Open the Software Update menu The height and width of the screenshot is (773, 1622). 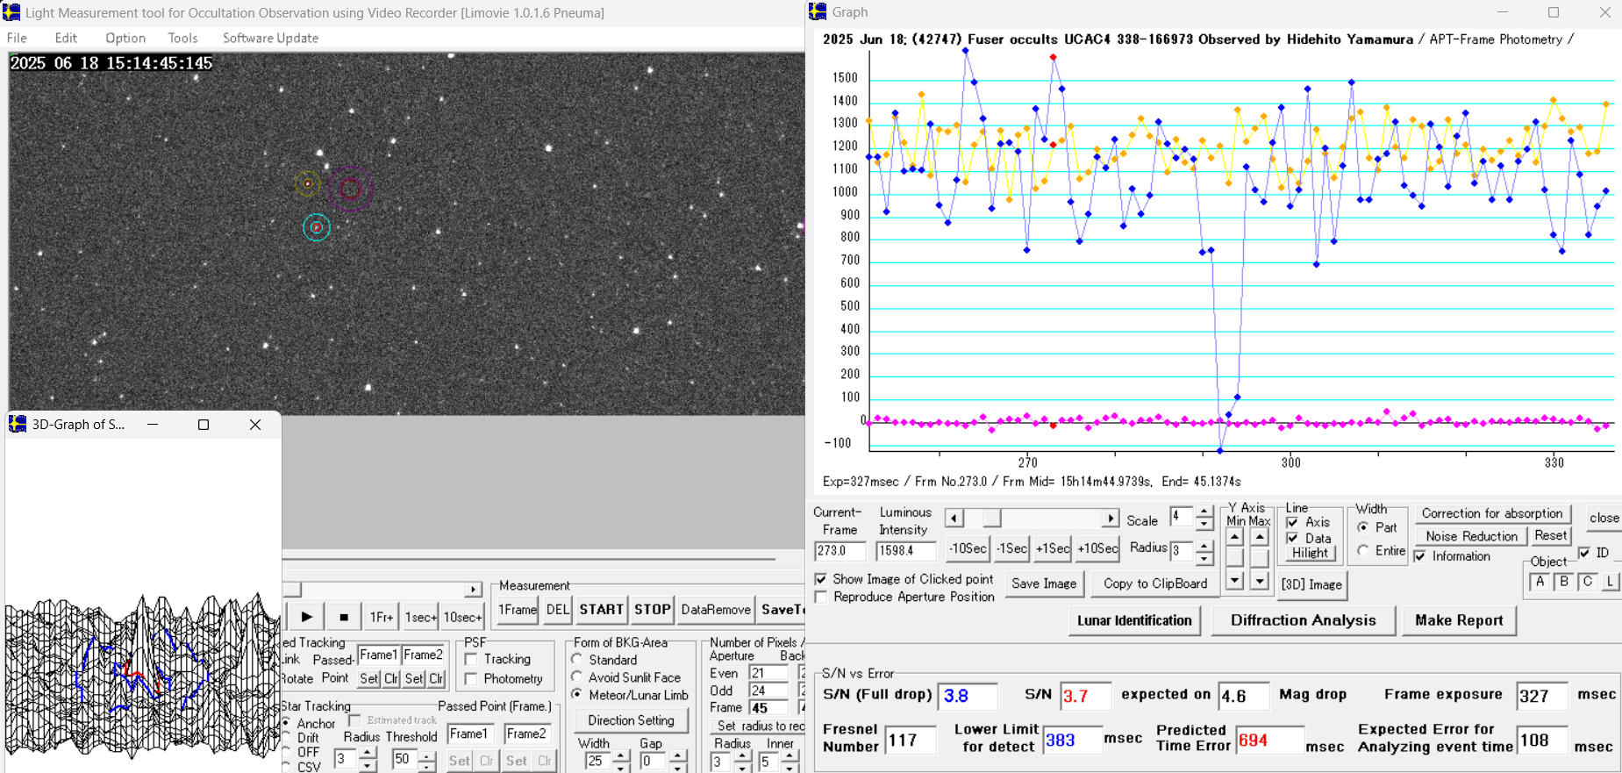click(270, 38)
